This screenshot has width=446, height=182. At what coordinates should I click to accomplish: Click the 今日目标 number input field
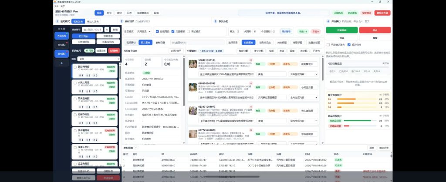[x=275, y=31]
